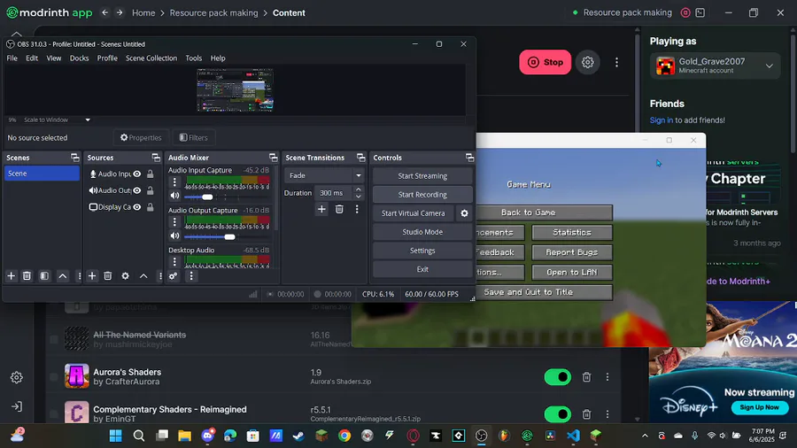
Task: Open advanced audio properties gears icon
Action: [173, 276]
